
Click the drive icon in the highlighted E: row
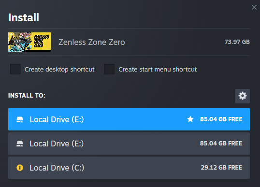pyautogui.click(x=20, y=119)
